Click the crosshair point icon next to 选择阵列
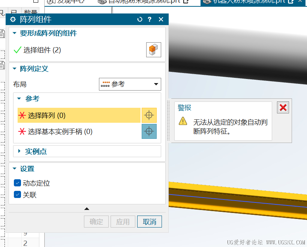 149,115
